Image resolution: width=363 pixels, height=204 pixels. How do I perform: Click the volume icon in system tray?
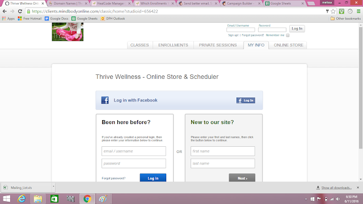click(x=338, y=199)
